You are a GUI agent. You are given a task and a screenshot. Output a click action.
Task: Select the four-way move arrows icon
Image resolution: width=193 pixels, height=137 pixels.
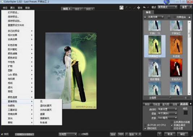(138, 8)
